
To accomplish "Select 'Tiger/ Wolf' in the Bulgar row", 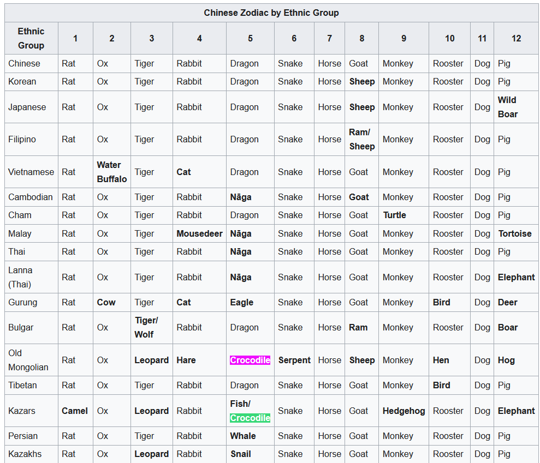I will coord(146,327).
